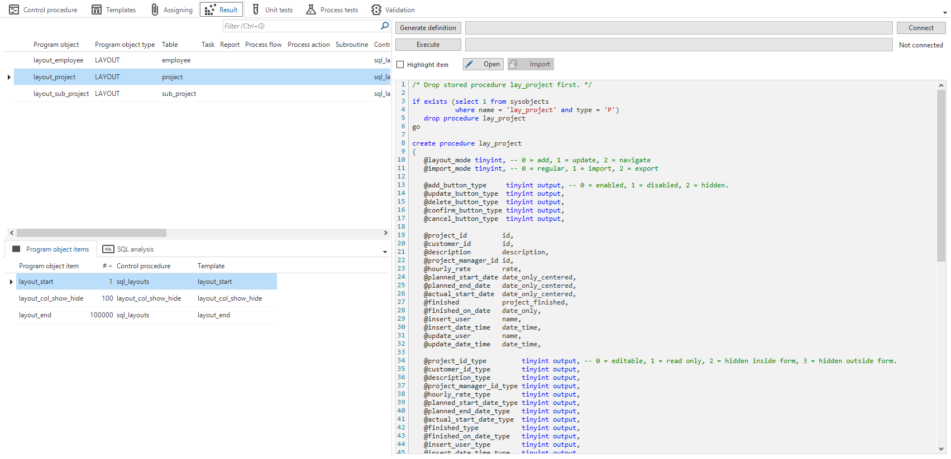The width and height of the screenshot is (951, 459).
Task: Click the Unit tests test-tube icon
Action: [256, 10]
